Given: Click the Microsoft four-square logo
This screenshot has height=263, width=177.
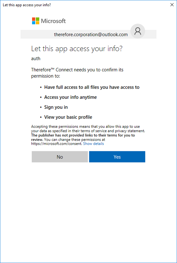Looking at the screenshot, I should point(36,21).
